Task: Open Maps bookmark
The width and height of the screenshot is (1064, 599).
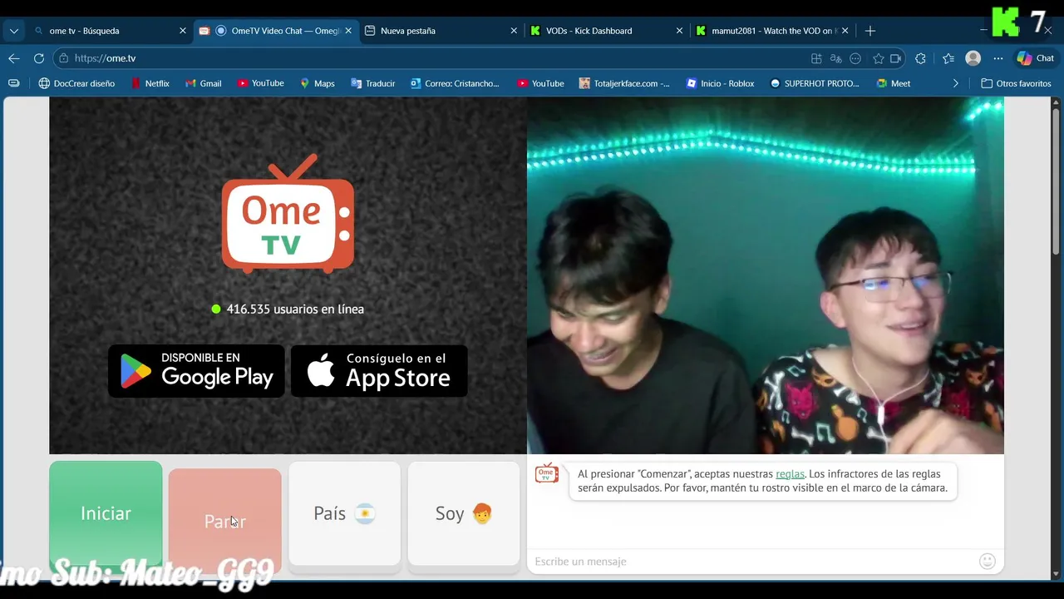Action: 317,83
